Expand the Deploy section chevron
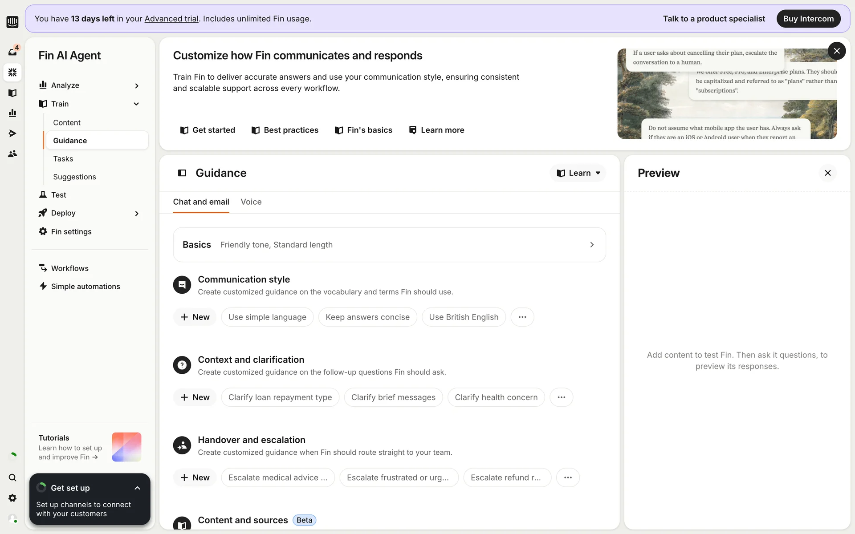The height and width of the screenshot is (534, 855). pos(137,213)
